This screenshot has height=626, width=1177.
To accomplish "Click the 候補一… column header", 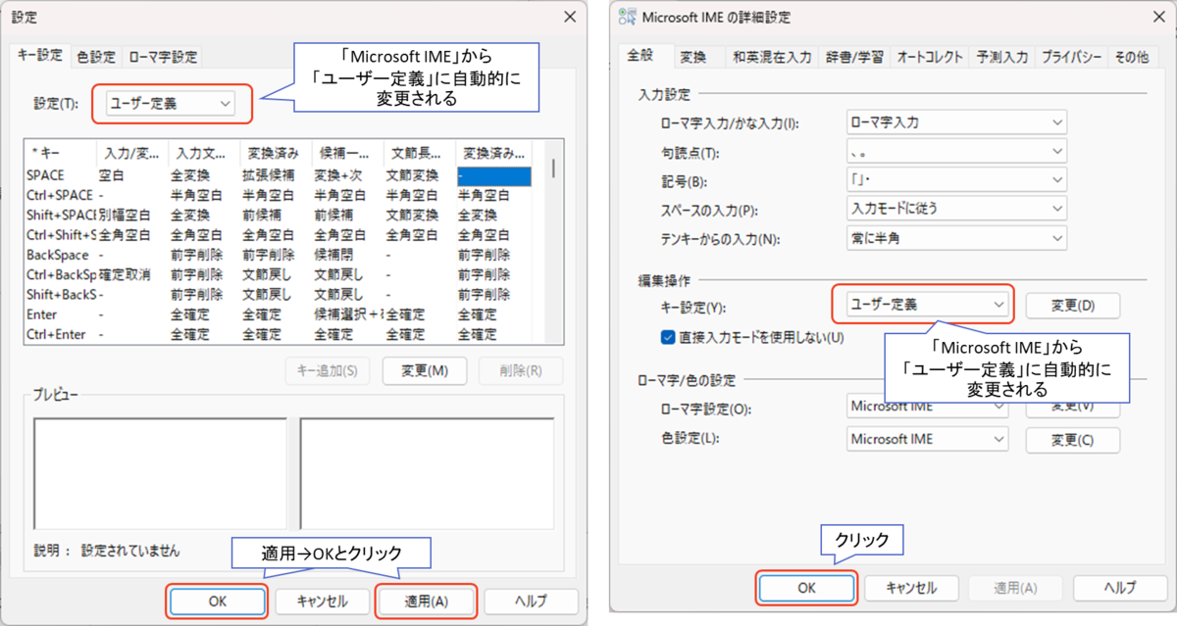I will (348, 152).
